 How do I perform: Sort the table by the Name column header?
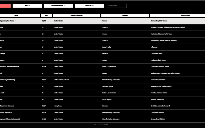tap(16, 15)
